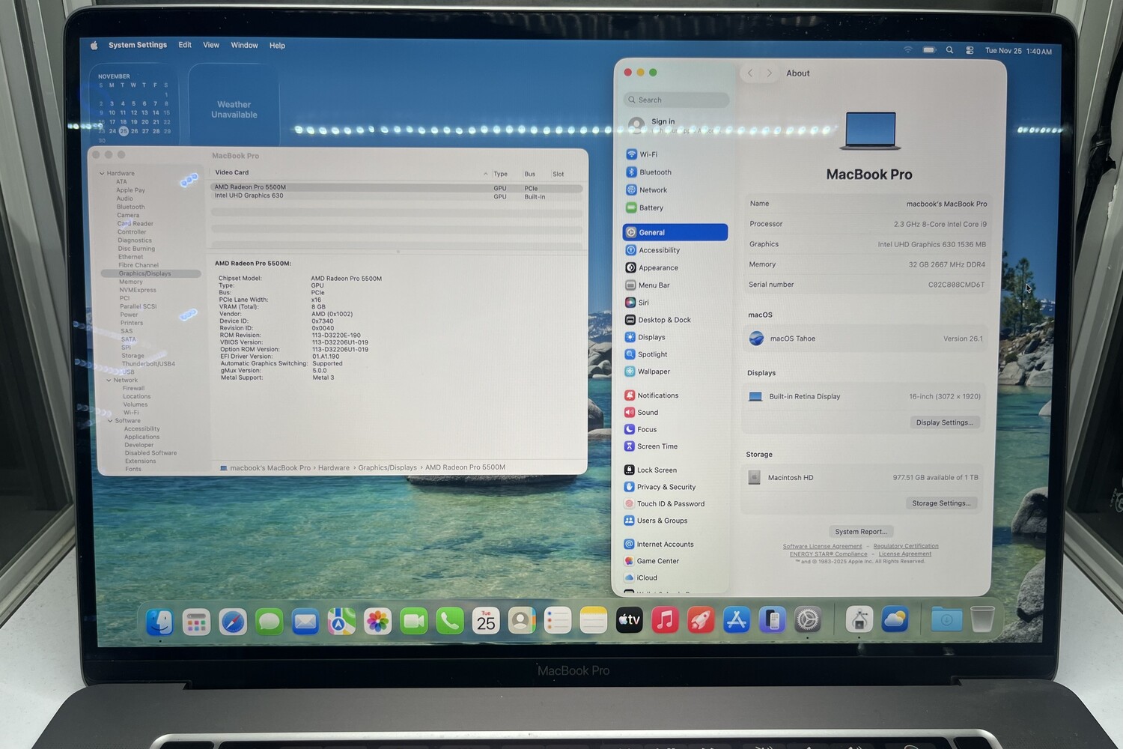Collapse the Network tree section
Screen dimensions: 1123x749
pos(109,380)
